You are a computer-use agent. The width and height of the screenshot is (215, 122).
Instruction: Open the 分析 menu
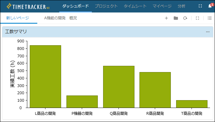181,6
